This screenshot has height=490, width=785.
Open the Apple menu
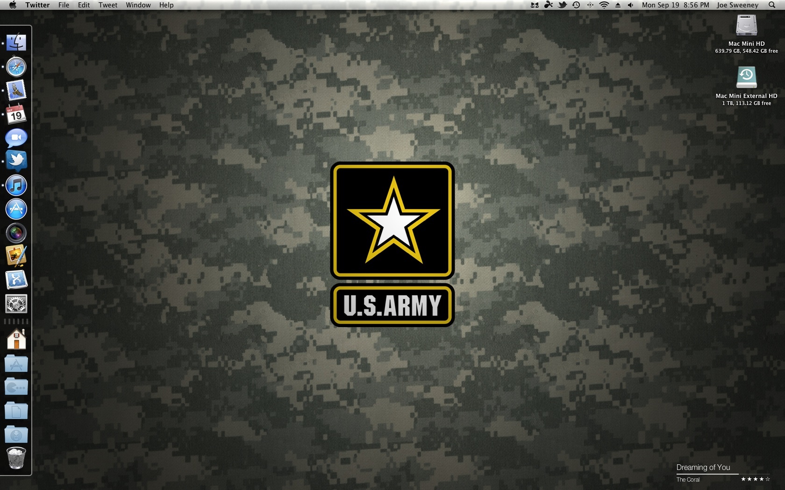(13, 5)
